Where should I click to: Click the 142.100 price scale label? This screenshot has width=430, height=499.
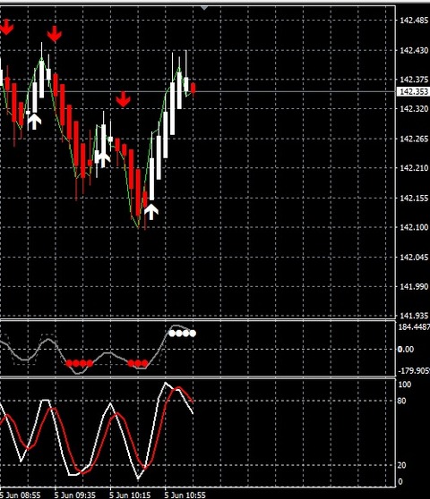pyautogui.click(x=414, y=227)
